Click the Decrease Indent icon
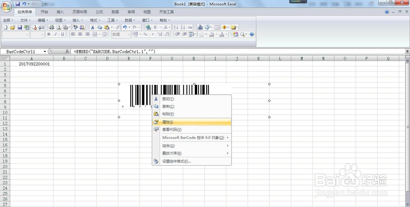The image size is (410, 207). (177, 34)
